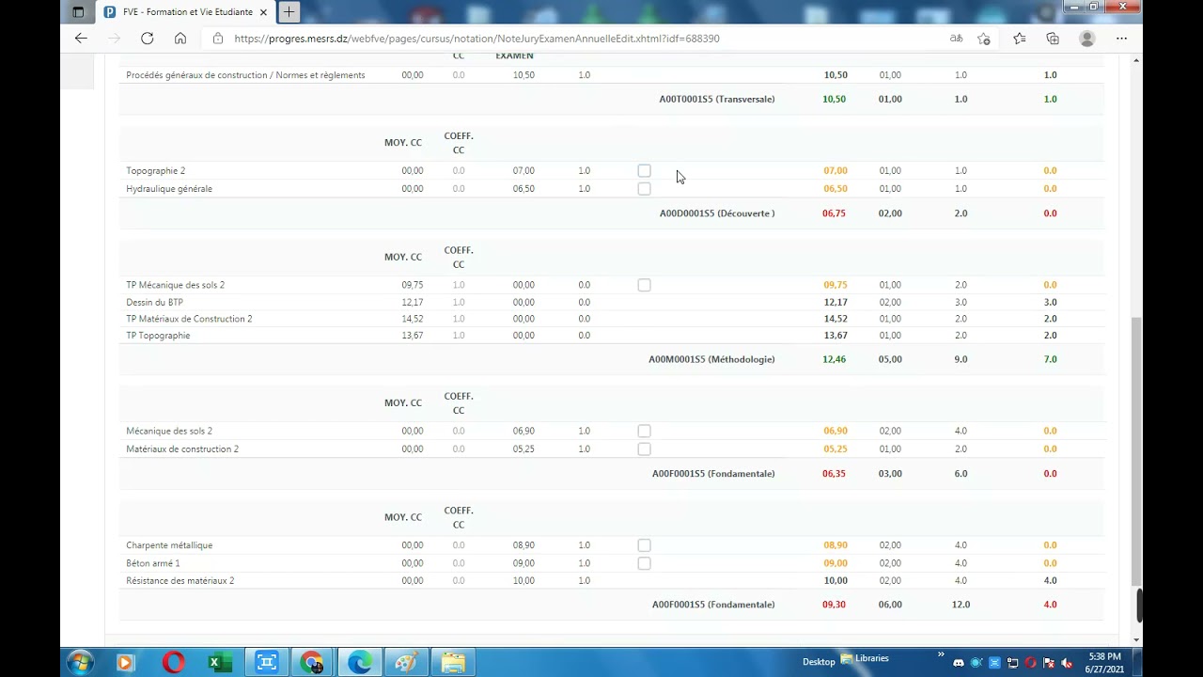The image size is (1203, 677).
Task: Expand the hidden tray icons chevron
Action: pyautogui.click(x=941, y=655)
